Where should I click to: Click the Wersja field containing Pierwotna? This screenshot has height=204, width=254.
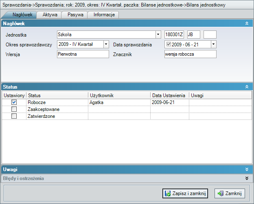click(83, 54)
